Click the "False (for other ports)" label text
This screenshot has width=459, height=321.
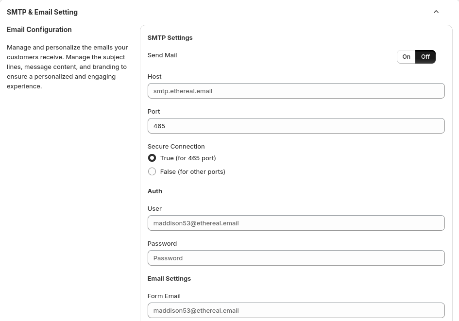pyautogui.click(x=193, y=171)
